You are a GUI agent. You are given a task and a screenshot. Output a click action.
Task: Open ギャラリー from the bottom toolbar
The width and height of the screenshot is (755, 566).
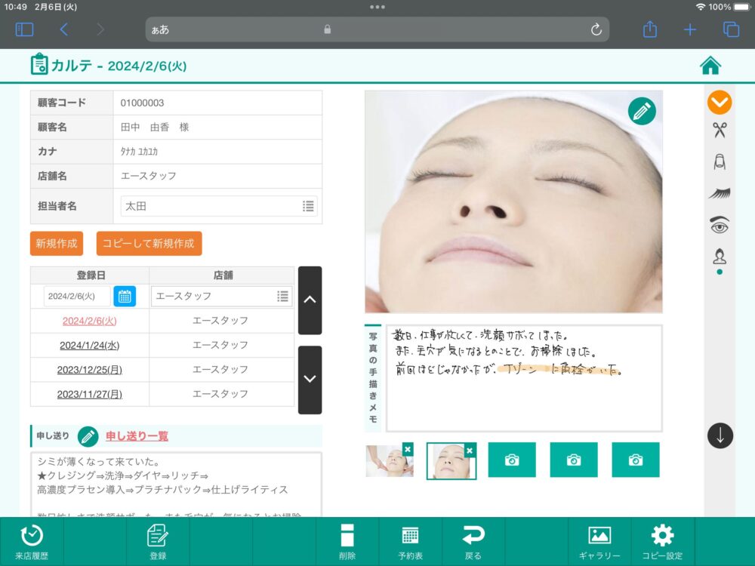pos(599,542)
